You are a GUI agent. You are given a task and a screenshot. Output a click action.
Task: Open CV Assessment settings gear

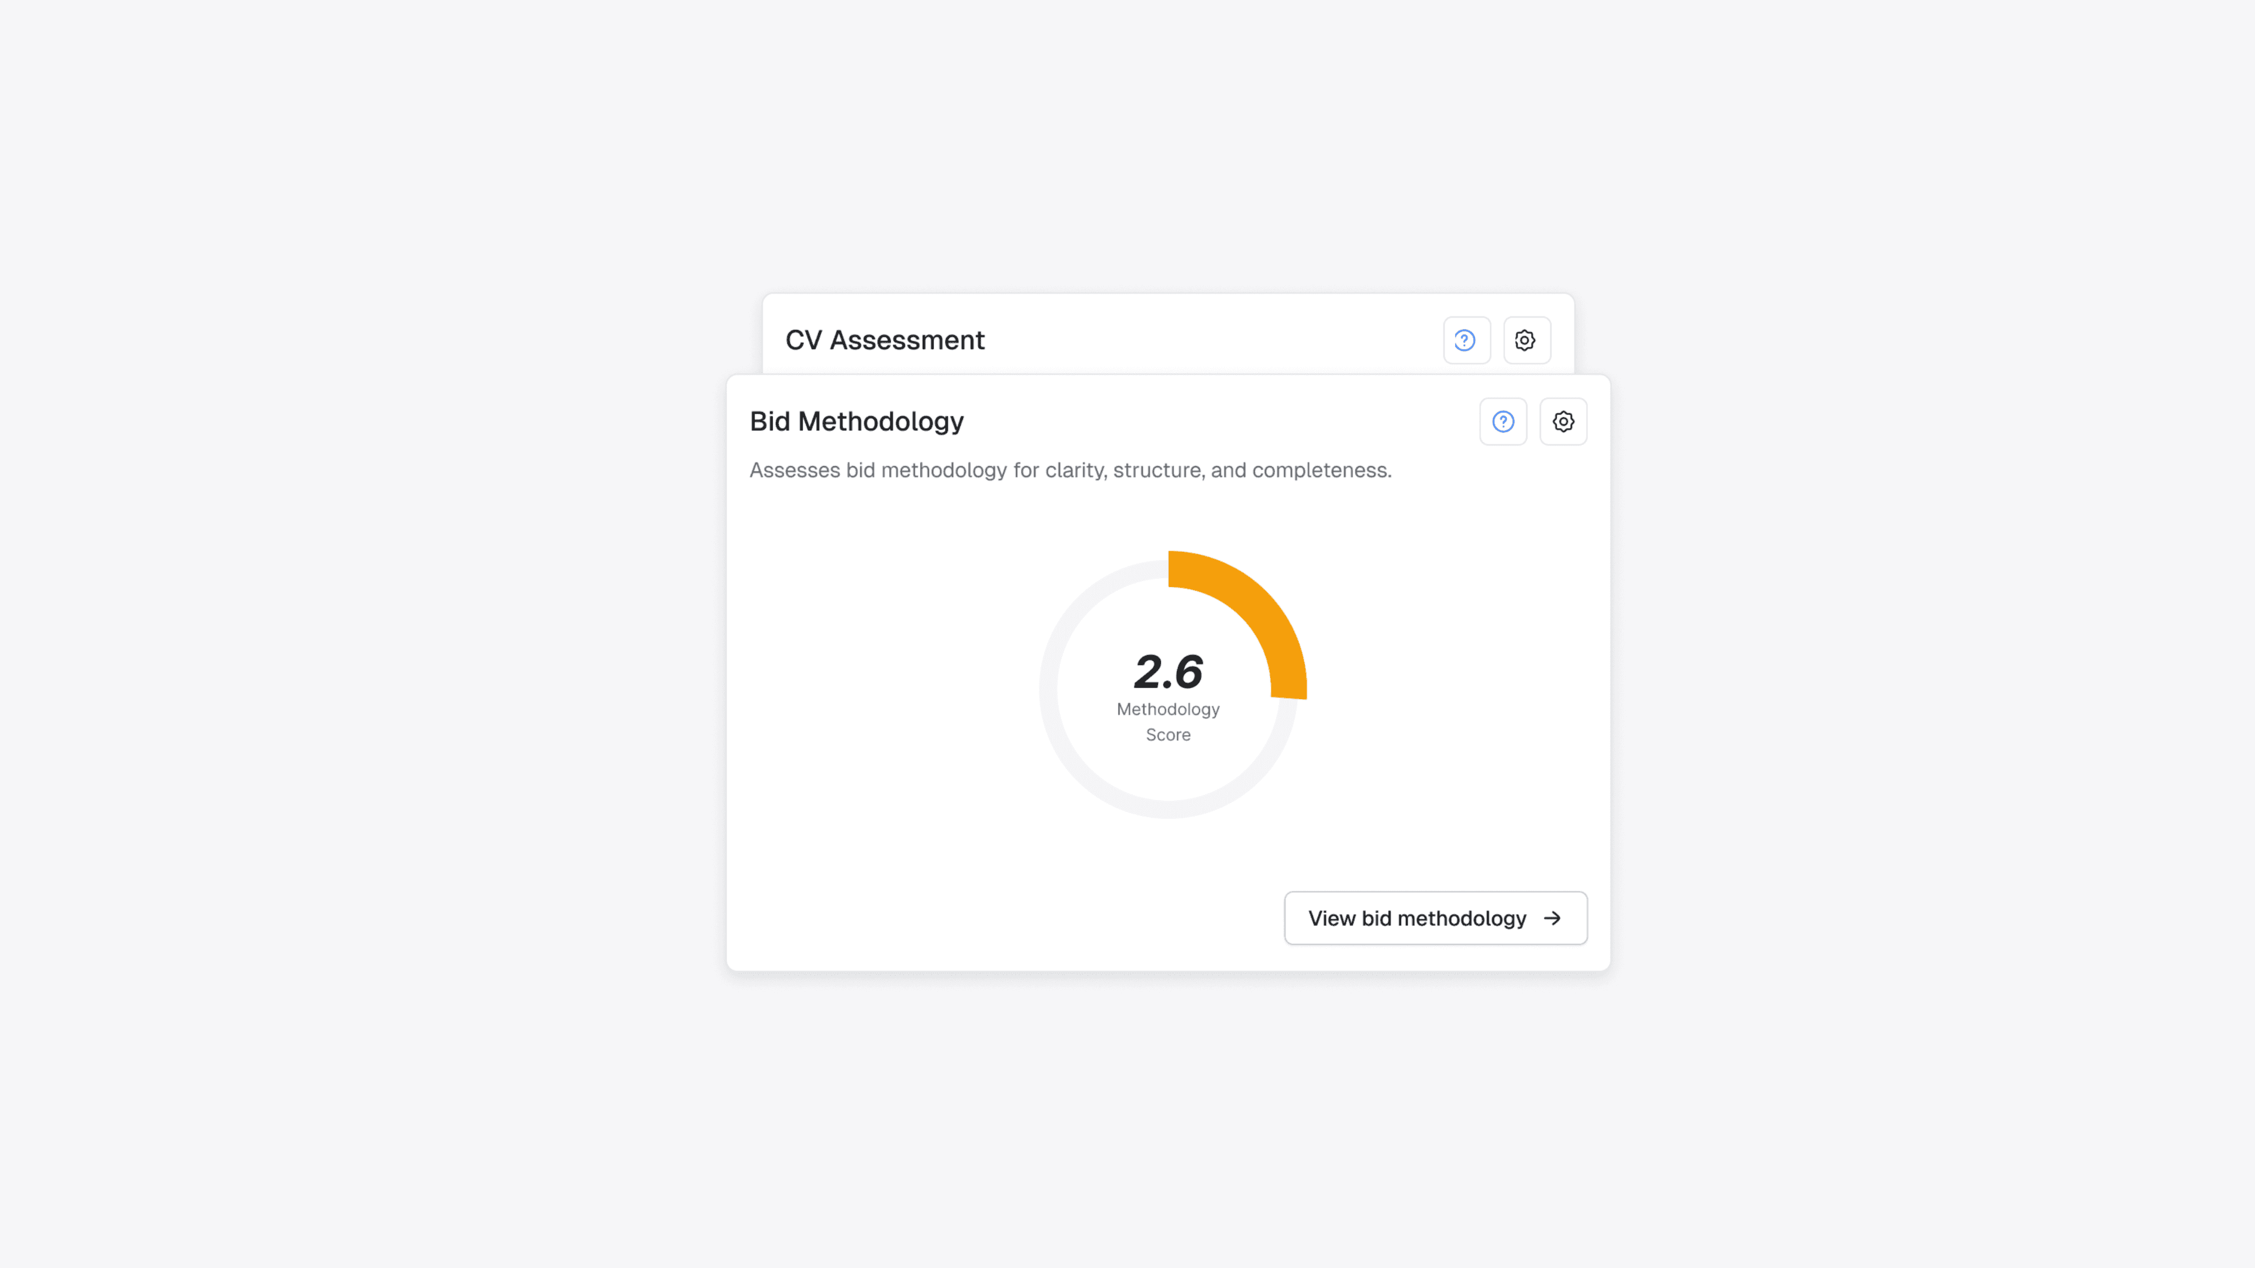[1526, 340]
